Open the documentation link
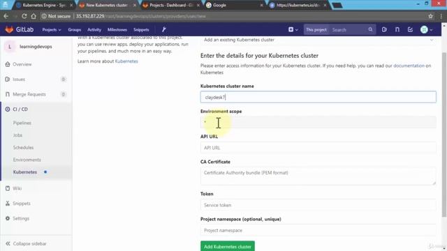 pyautogui.click(x=409, y=66)
